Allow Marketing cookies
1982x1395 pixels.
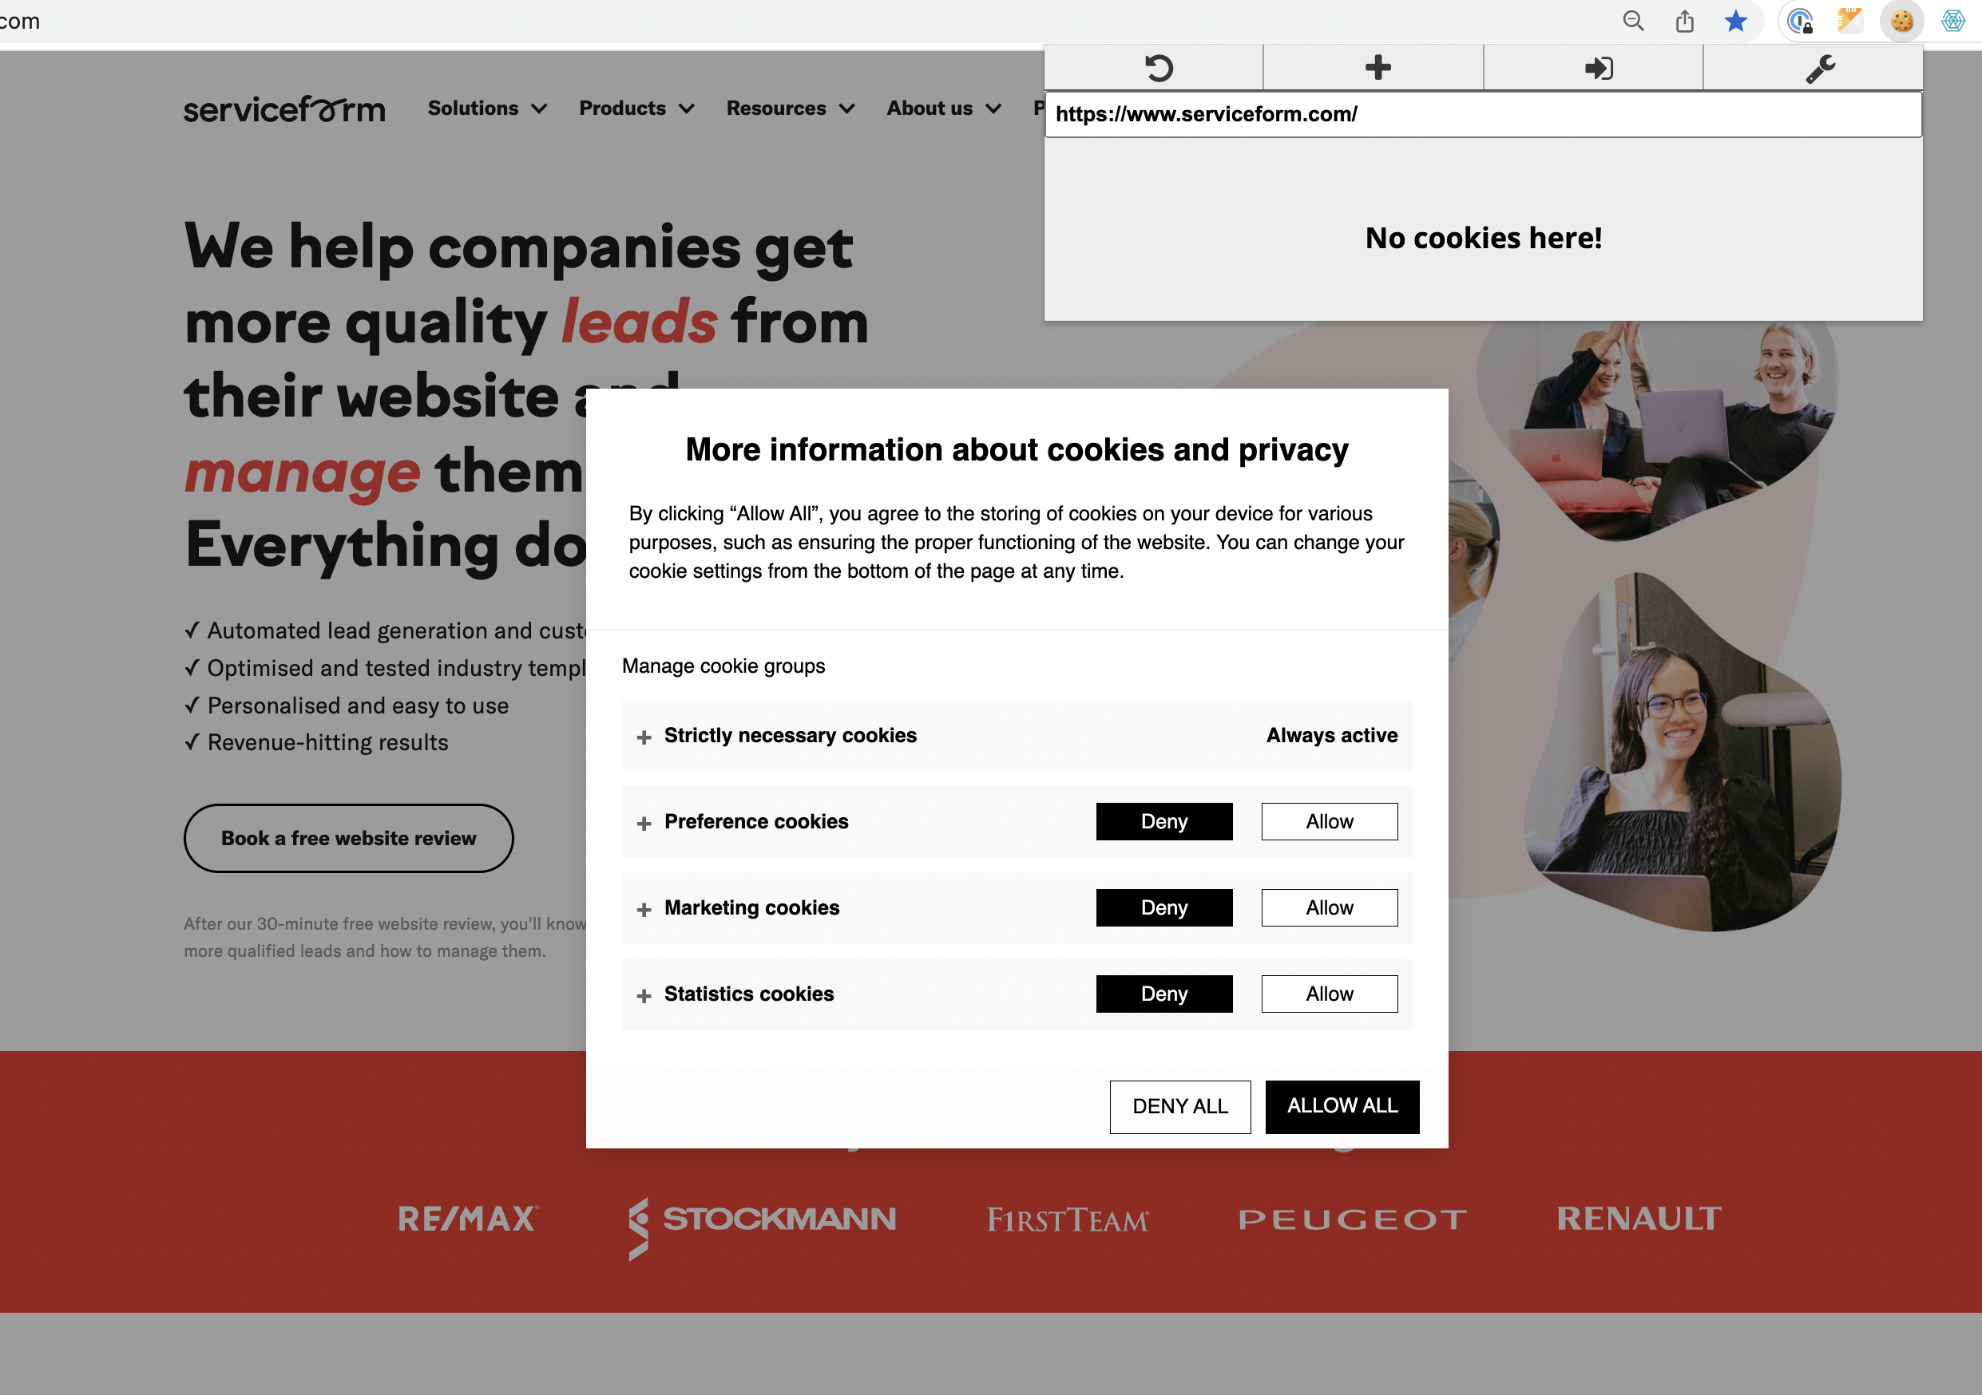click(1328, 907)
